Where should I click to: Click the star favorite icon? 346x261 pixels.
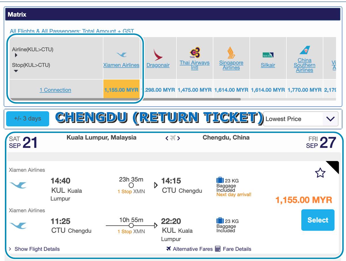click(320, 173)
